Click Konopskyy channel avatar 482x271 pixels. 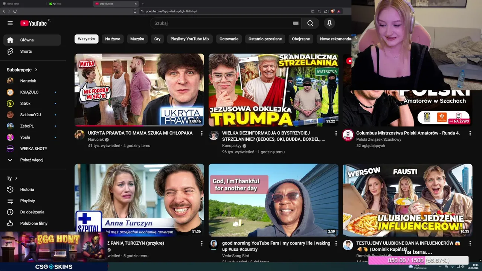coord(214,135)
